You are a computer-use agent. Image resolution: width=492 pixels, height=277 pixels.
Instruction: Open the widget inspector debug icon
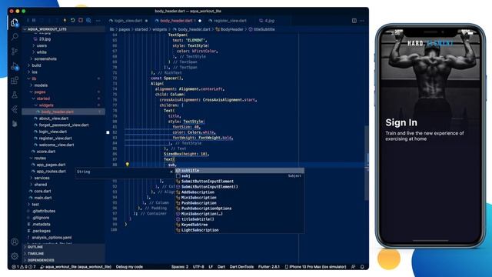(89, 21)
